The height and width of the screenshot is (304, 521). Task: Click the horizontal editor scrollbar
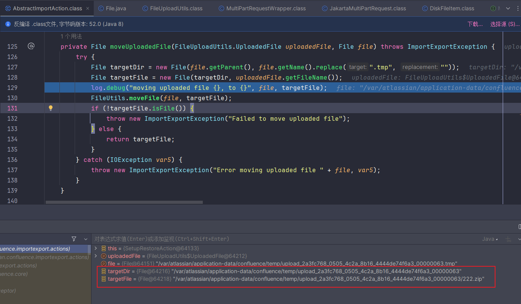[x=124, y=202]
